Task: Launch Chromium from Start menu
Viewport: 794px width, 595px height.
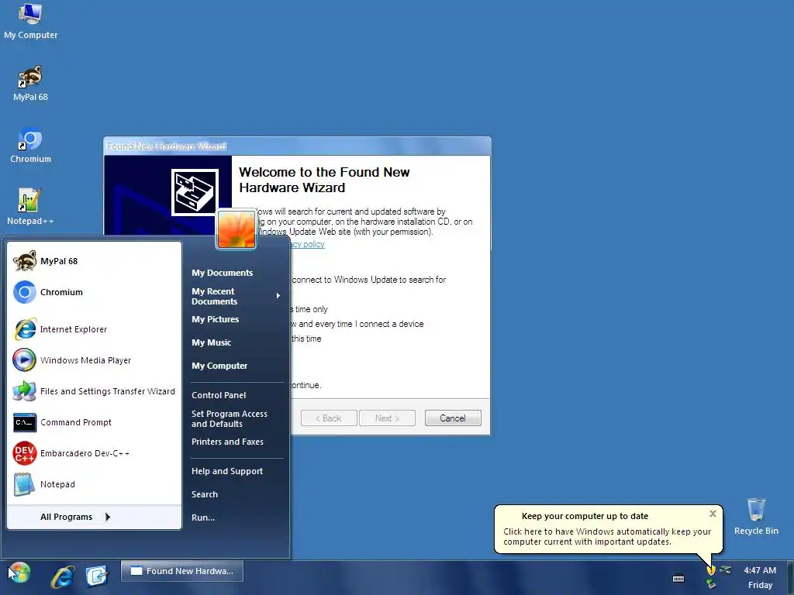Action: pyautogui.click(x=94, y=292)
